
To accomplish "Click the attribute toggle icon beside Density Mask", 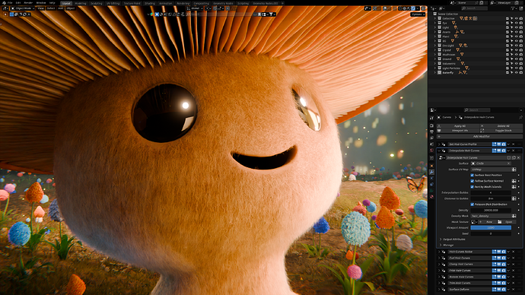I will coord(514,216).
